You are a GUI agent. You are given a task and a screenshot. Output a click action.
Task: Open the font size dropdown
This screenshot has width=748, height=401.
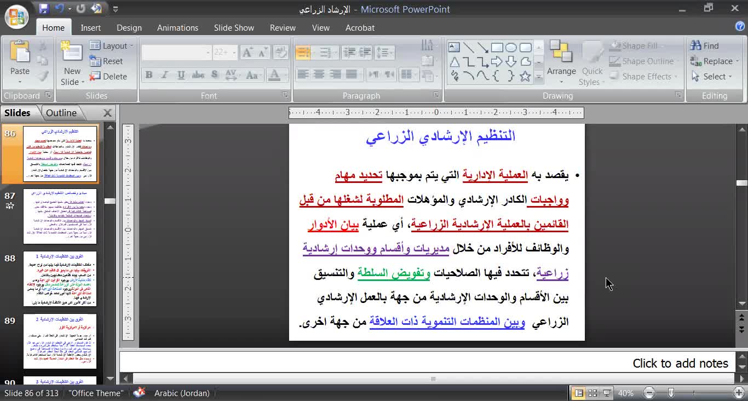coord(234,53)
